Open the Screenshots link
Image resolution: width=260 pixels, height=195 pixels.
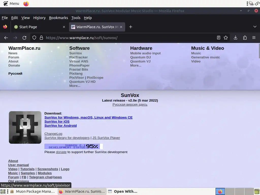pyautogui.click(x=47, y=169)
